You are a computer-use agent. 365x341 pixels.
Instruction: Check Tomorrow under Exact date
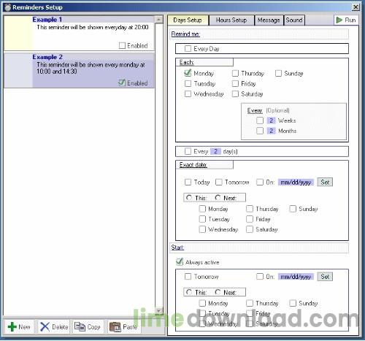[219, 182]
